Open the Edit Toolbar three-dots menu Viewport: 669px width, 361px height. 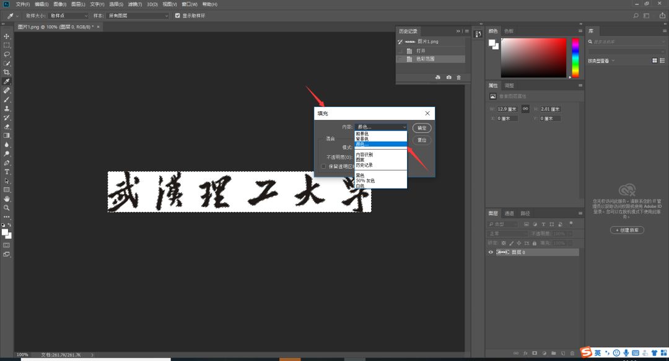[x=6, y=217]
